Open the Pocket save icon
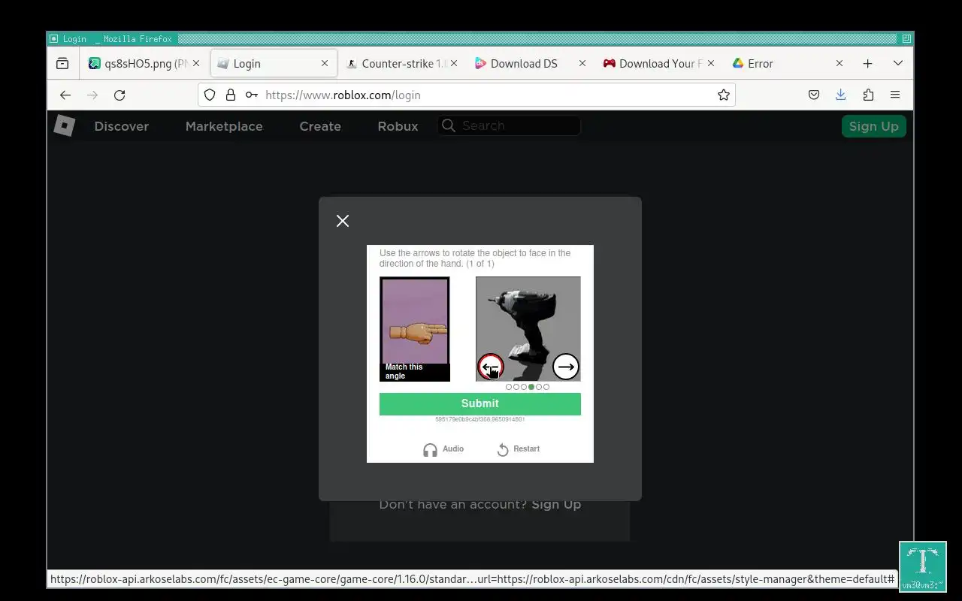This screenshot has width=962, height=601. [814, 95]
